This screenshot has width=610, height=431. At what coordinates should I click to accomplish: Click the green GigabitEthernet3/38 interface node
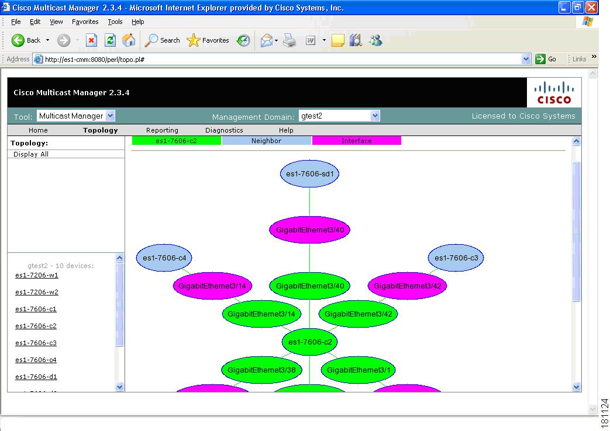(x=261, y=370)
